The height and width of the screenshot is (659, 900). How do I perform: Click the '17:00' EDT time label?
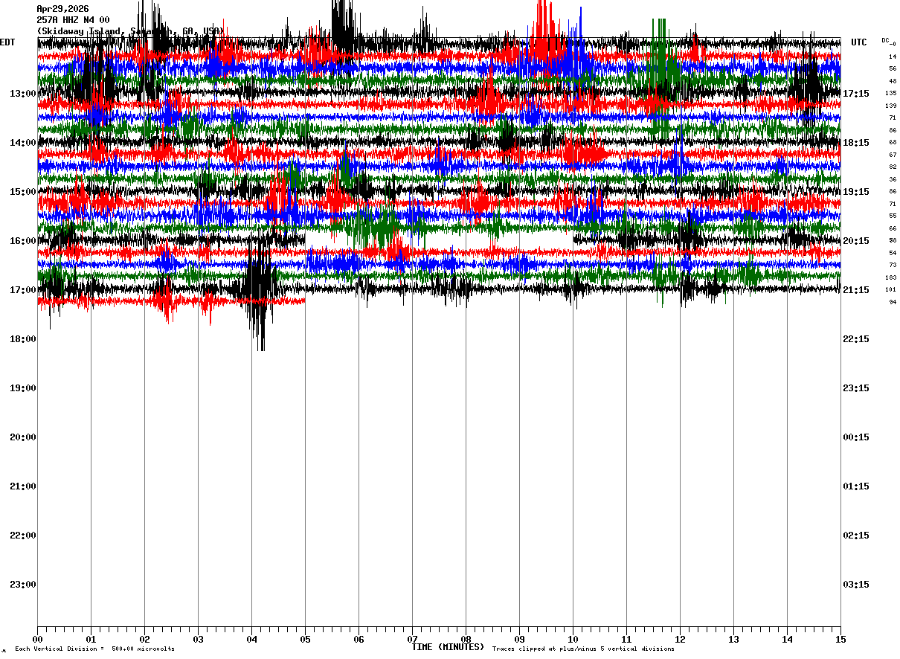click(x=23, y=289)
